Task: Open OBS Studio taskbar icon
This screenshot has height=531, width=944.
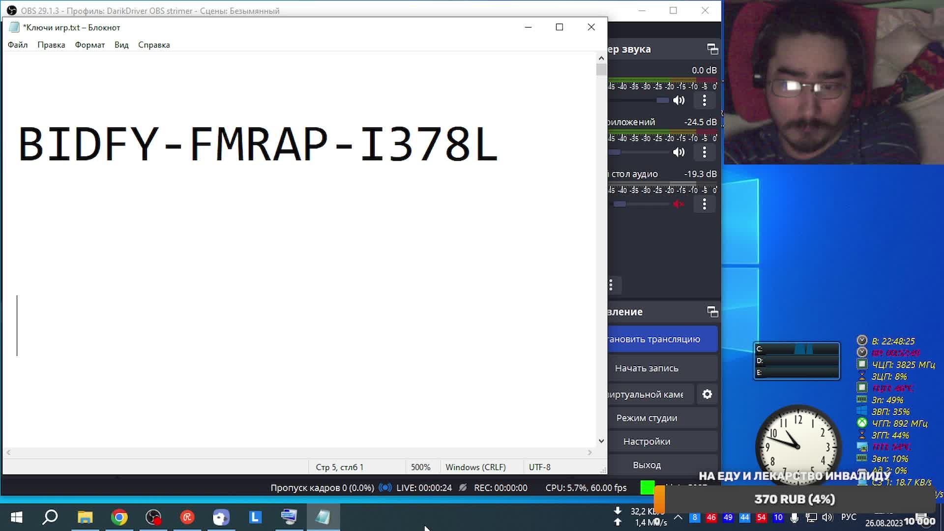Action: [x=153, y=517]
